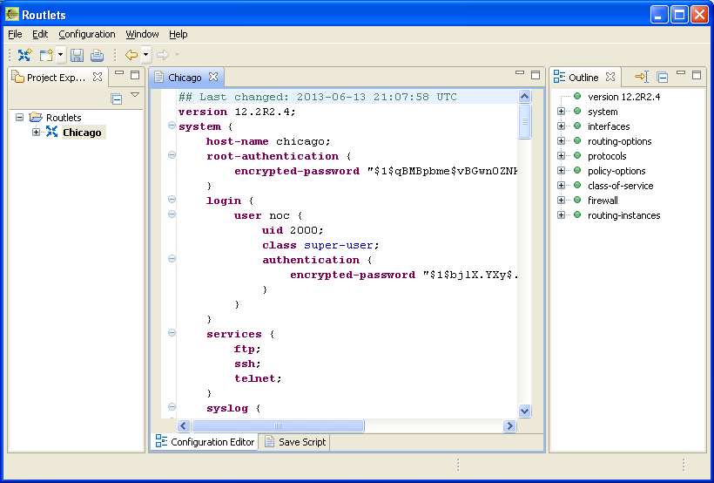Image resolution: width=714 pixels, height=483 pixels.
Task: Close the Chicago editor tab
Action: click(213, 77)
